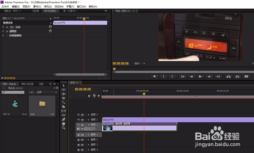Add a marker in the timeline header

99,96
